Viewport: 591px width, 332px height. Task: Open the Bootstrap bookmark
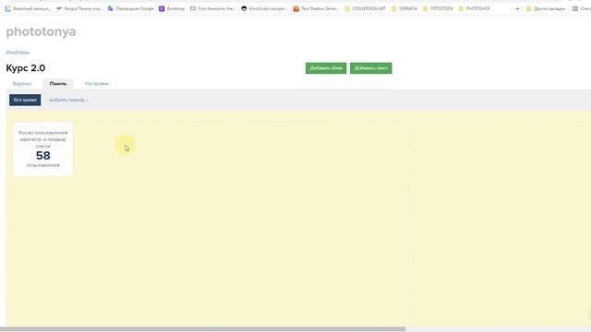(x=172, y=8)
